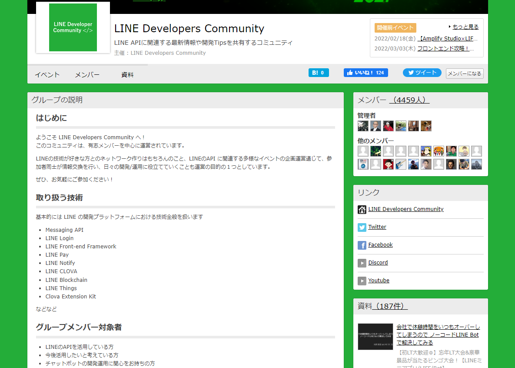Click the home icon beside LINE Developers Community link
The height and width of the screenshot is (368, 515).
[x=362, y=210]
